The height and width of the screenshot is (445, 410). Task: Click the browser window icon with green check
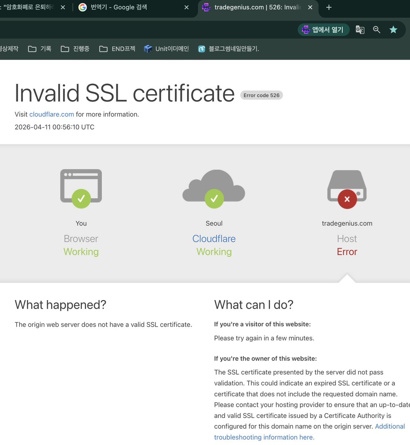click(81, 188)
